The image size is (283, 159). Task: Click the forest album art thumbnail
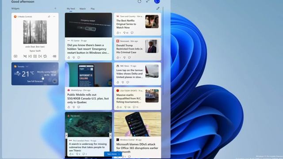coord(35,32)
